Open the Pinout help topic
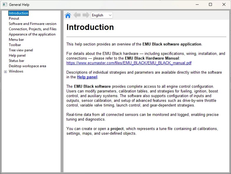Screen dimensions: 231x174 click(14, 18)
